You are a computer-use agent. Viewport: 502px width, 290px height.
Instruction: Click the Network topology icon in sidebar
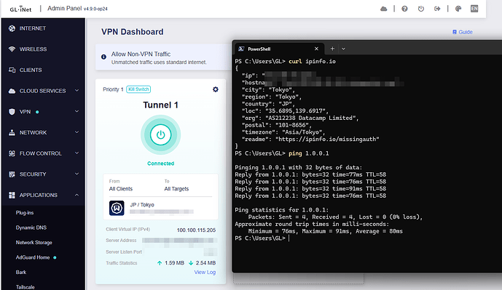(x=12, y=132)
